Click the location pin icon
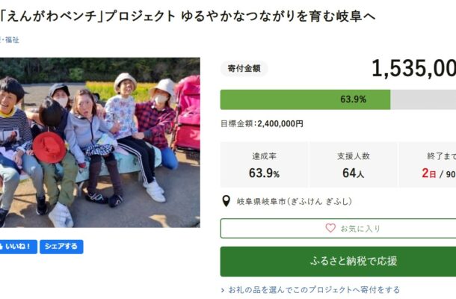Screen dimensions: 456x299 coord(227,201)
